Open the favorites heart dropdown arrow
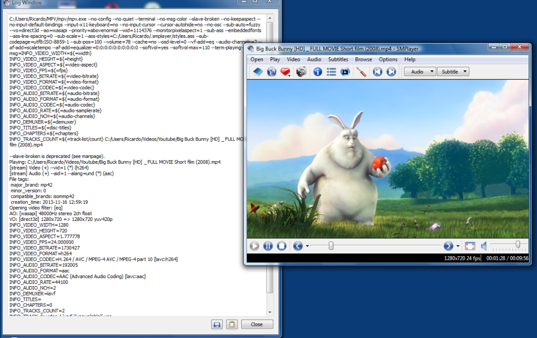Screen dimensions: 537x338 coord(289,76)
